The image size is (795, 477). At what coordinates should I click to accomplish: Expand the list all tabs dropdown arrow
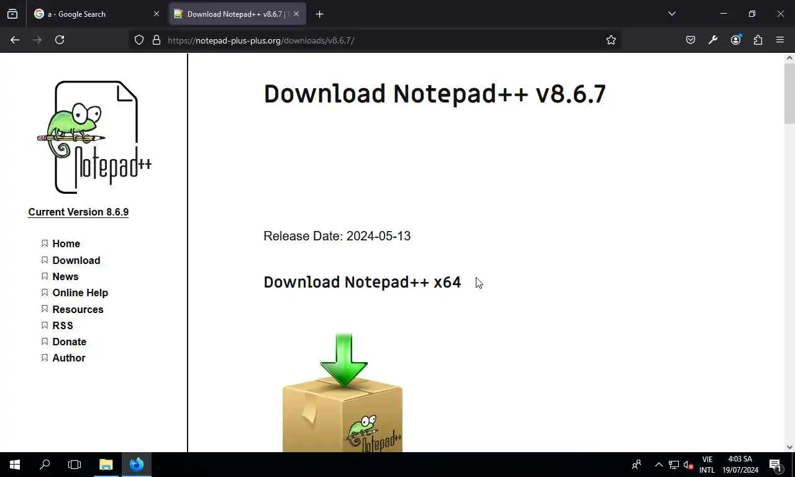[x=671, y=14]
